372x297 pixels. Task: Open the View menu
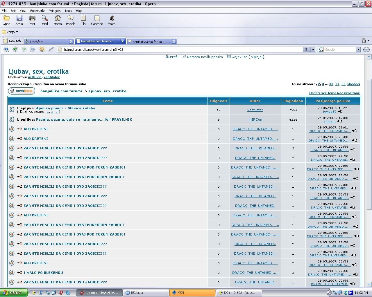pos(23,11)
